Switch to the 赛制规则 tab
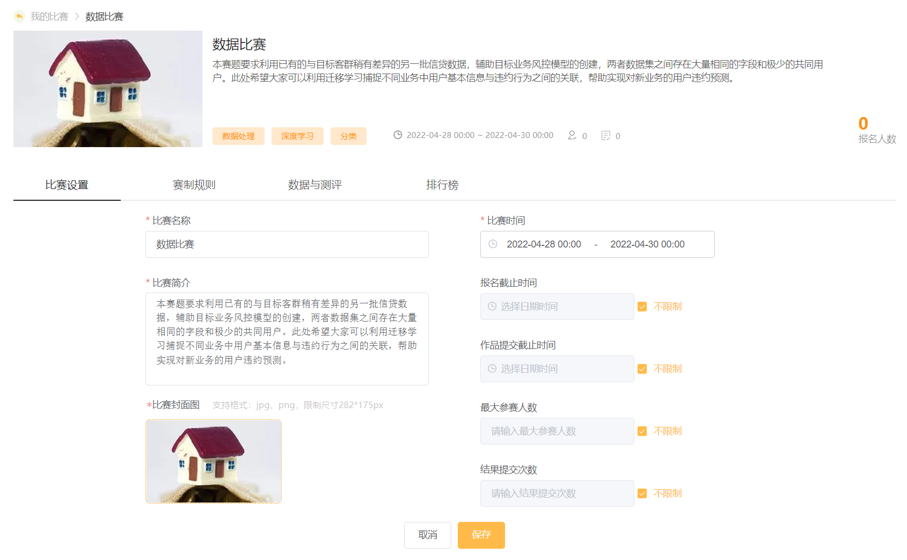Image resolution: width=907 pixels, height=560 pixels. tap(193, 185)
